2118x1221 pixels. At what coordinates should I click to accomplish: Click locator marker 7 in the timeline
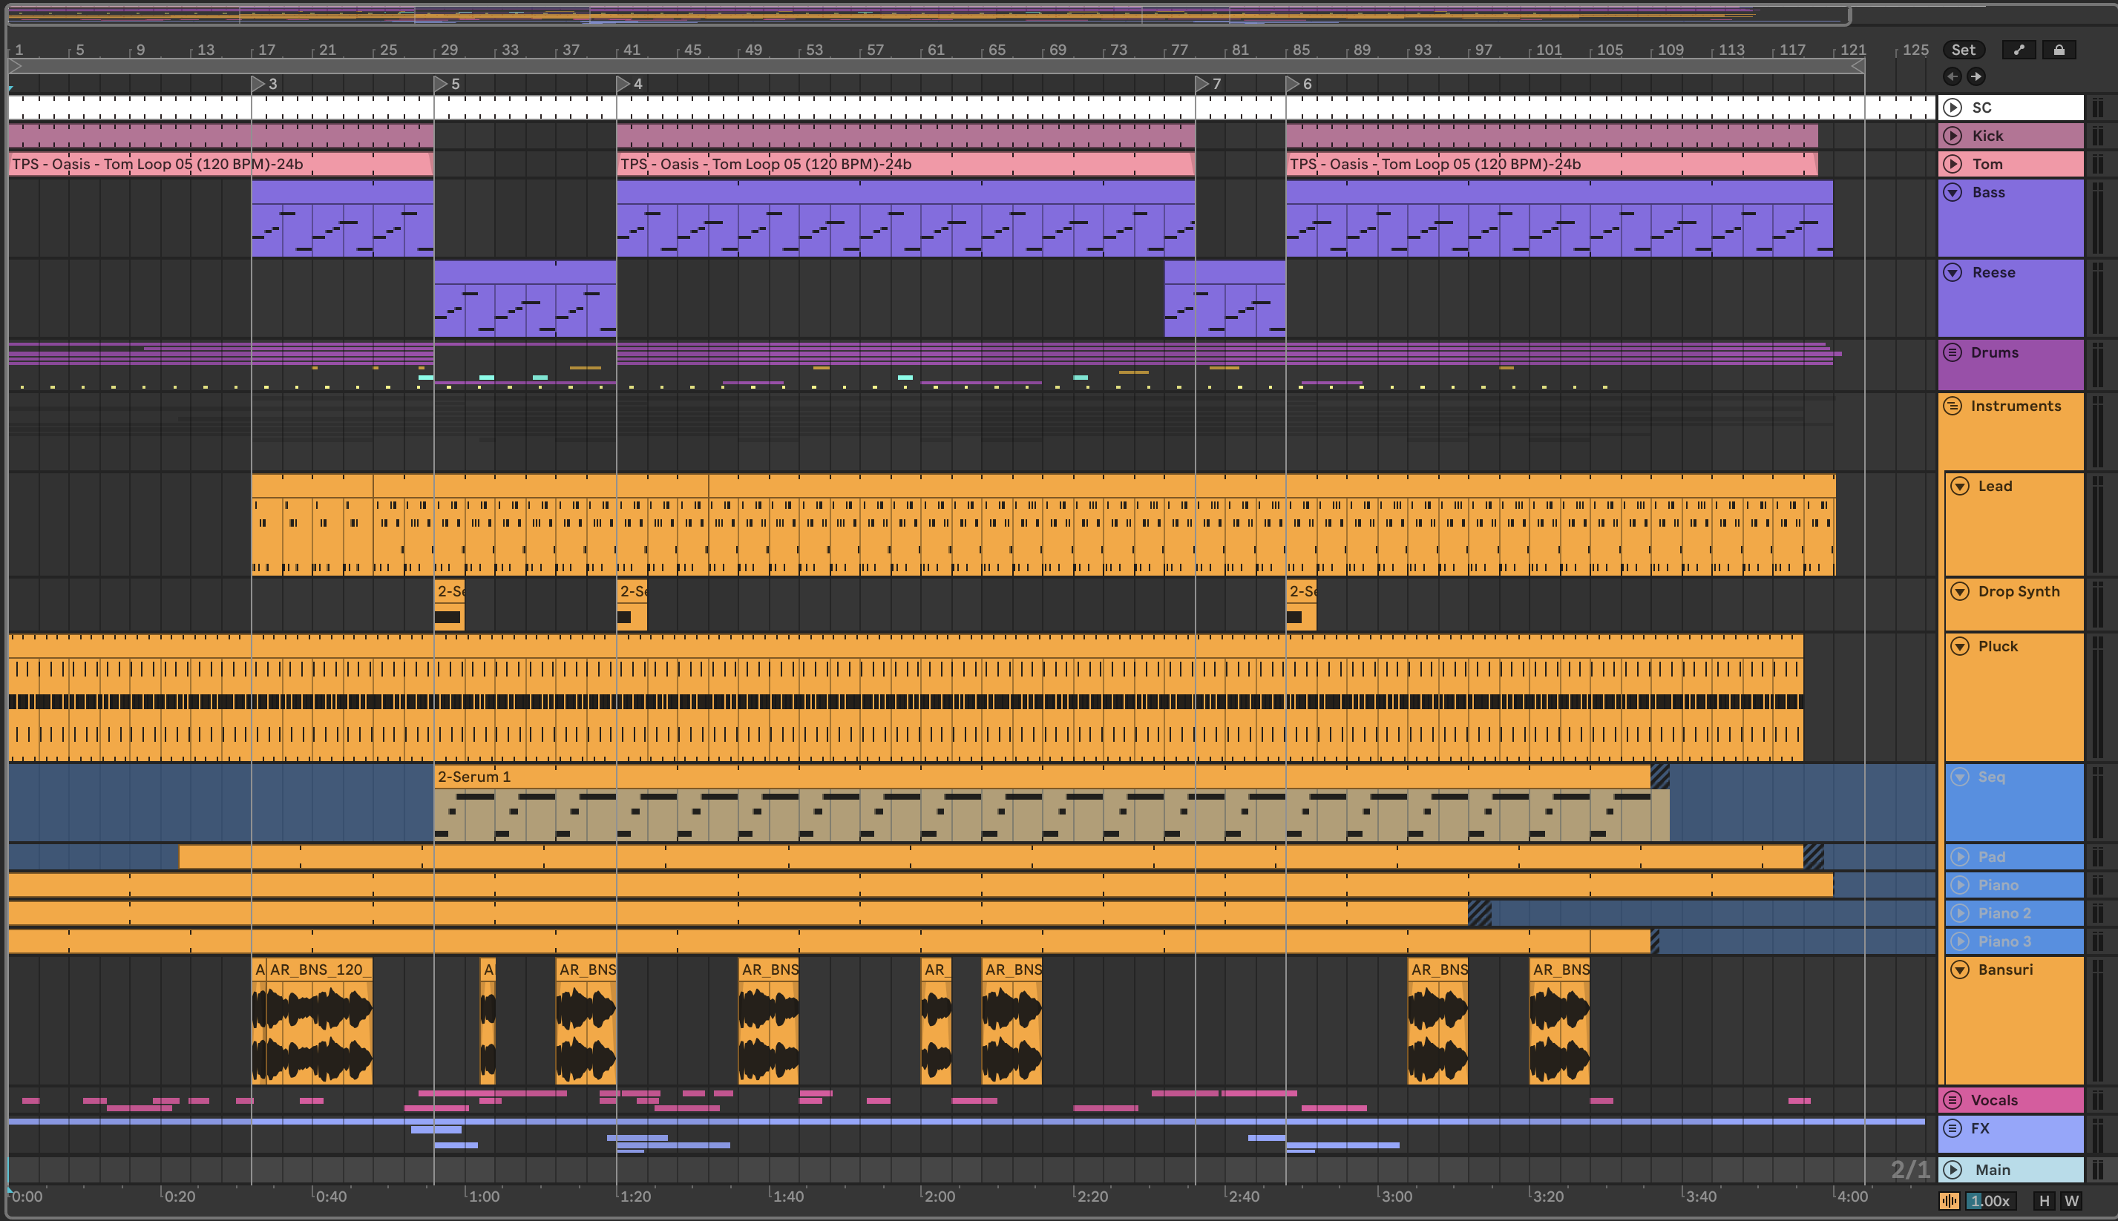click(x=1203, y=84)
